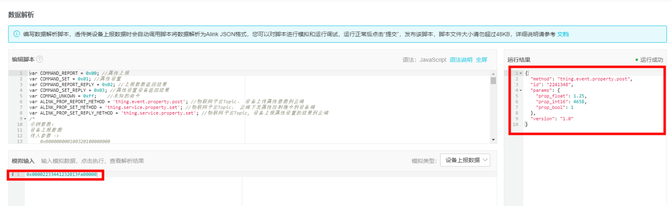Collapse the comment block at line 9
The image size is (671, 206).
click(25, 119)
